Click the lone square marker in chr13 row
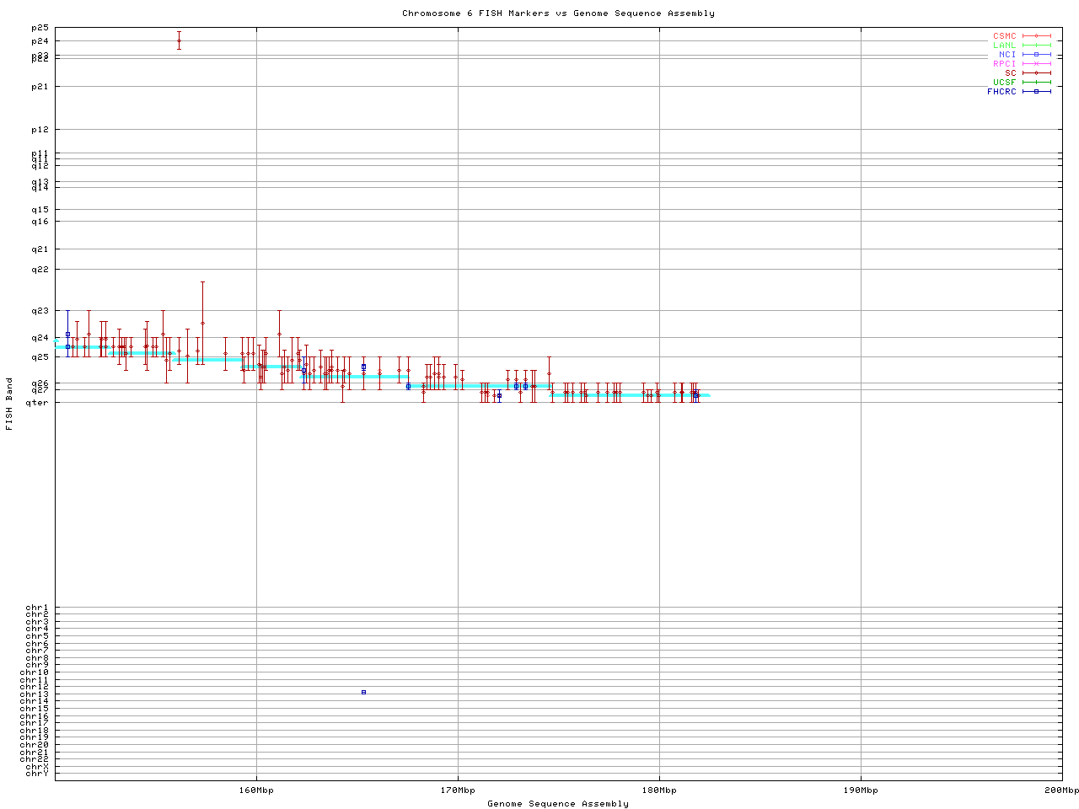Image resolution: width=1079 pixels, height=809 pixels. click(363, 692)
